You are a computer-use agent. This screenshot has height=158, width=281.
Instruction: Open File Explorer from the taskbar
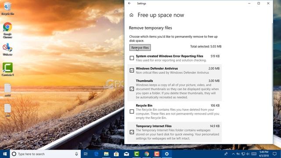(106, 154)
